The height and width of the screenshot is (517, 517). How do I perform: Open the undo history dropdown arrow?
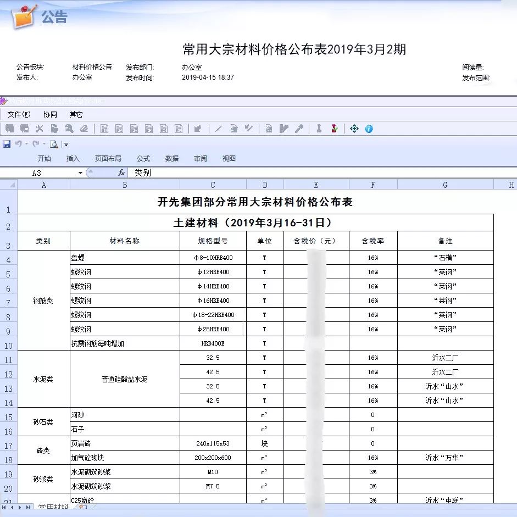pos(26,144)
